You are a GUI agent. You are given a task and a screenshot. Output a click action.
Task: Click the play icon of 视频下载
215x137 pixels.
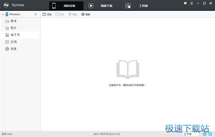tap(91, 6)
